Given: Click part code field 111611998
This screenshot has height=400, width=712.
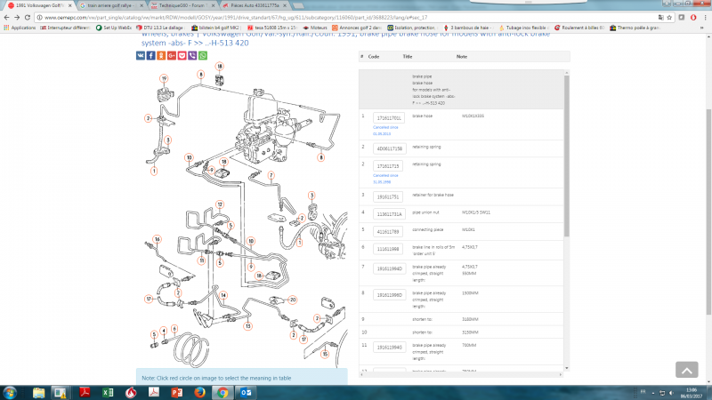Looking at the screenshot, I should click(x=388, y=249).
